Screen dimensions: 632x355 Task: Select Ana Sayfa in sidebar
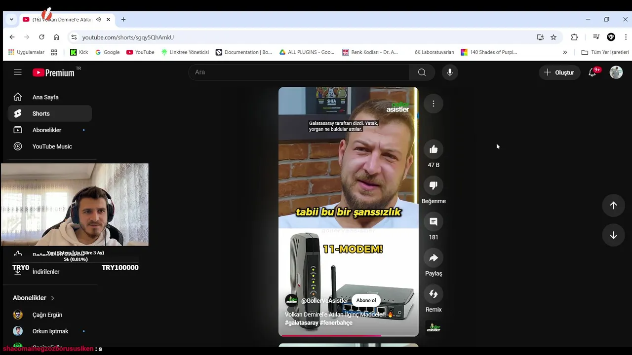click(x=49, y=97)
